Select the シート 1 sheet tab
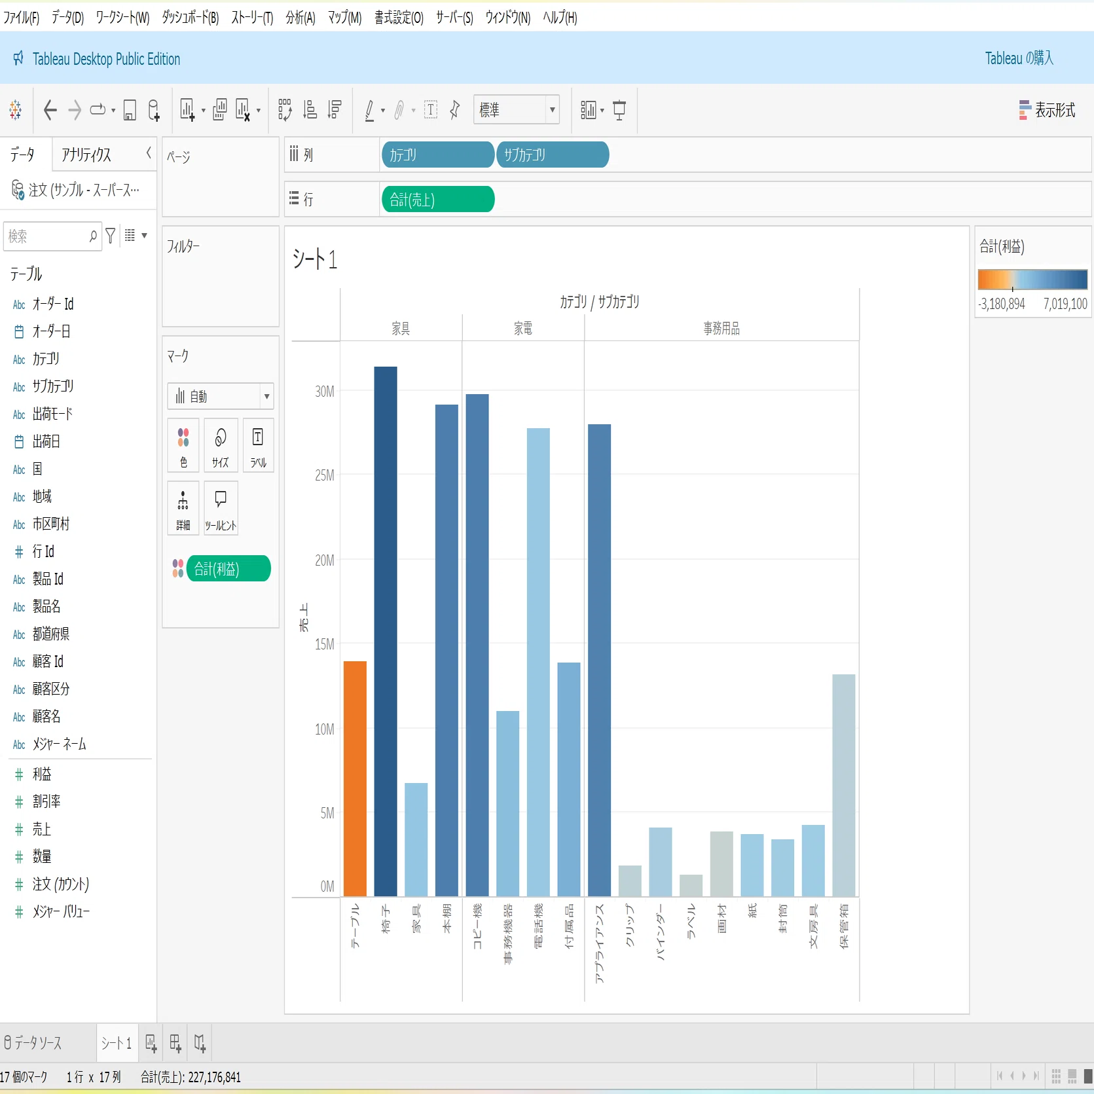The image size is (1094, 1094). pos(117,1043)
